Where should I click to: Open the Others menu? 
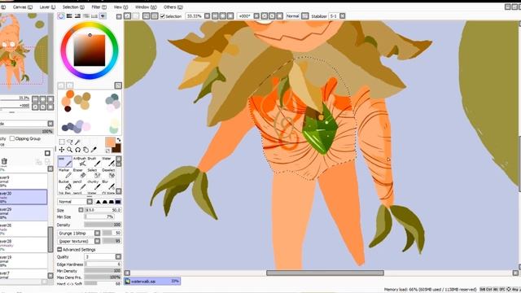[x=173, y=7]
